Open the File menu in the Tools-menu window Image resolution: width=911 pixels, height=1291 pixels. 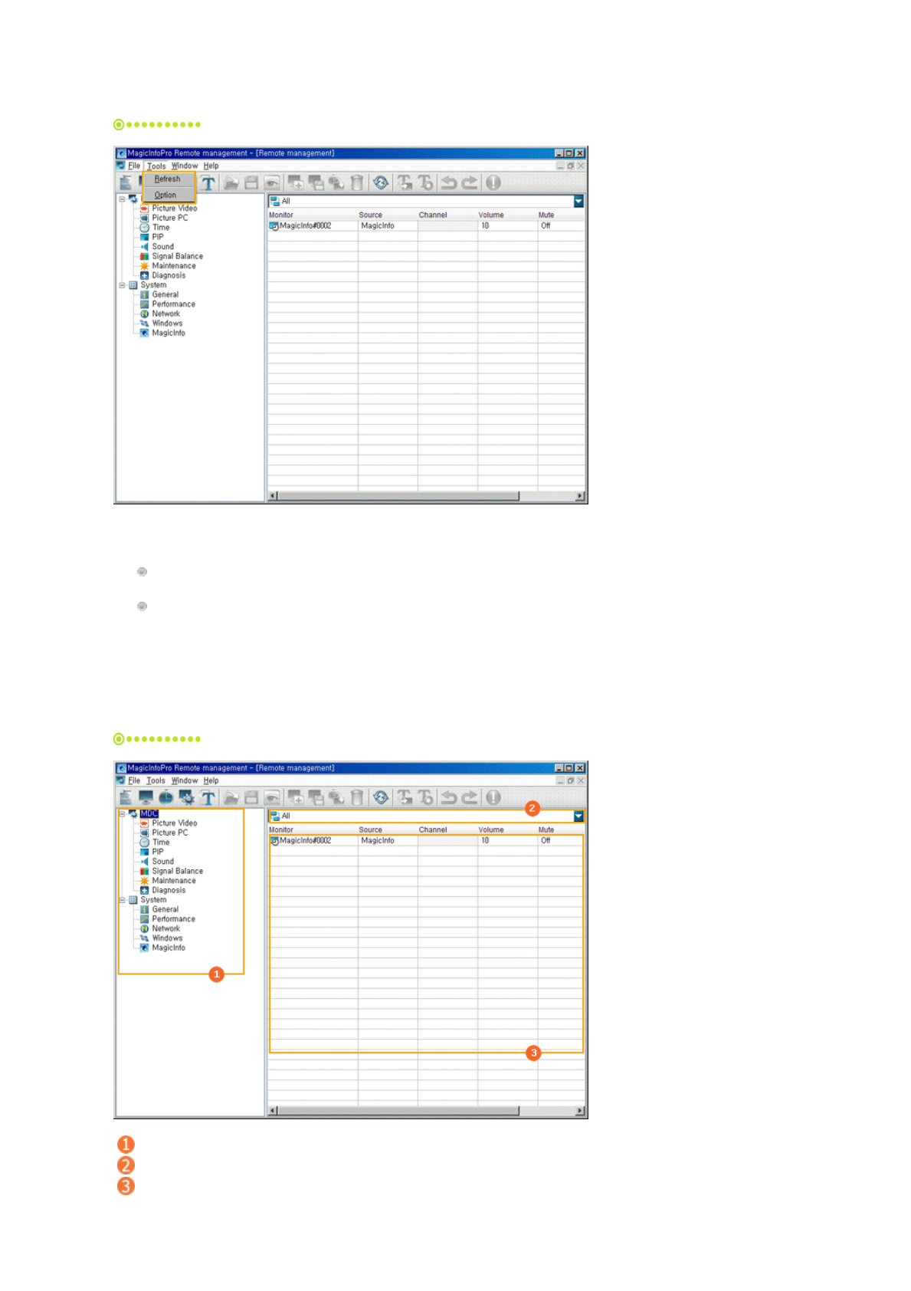(x=134, y=166)
